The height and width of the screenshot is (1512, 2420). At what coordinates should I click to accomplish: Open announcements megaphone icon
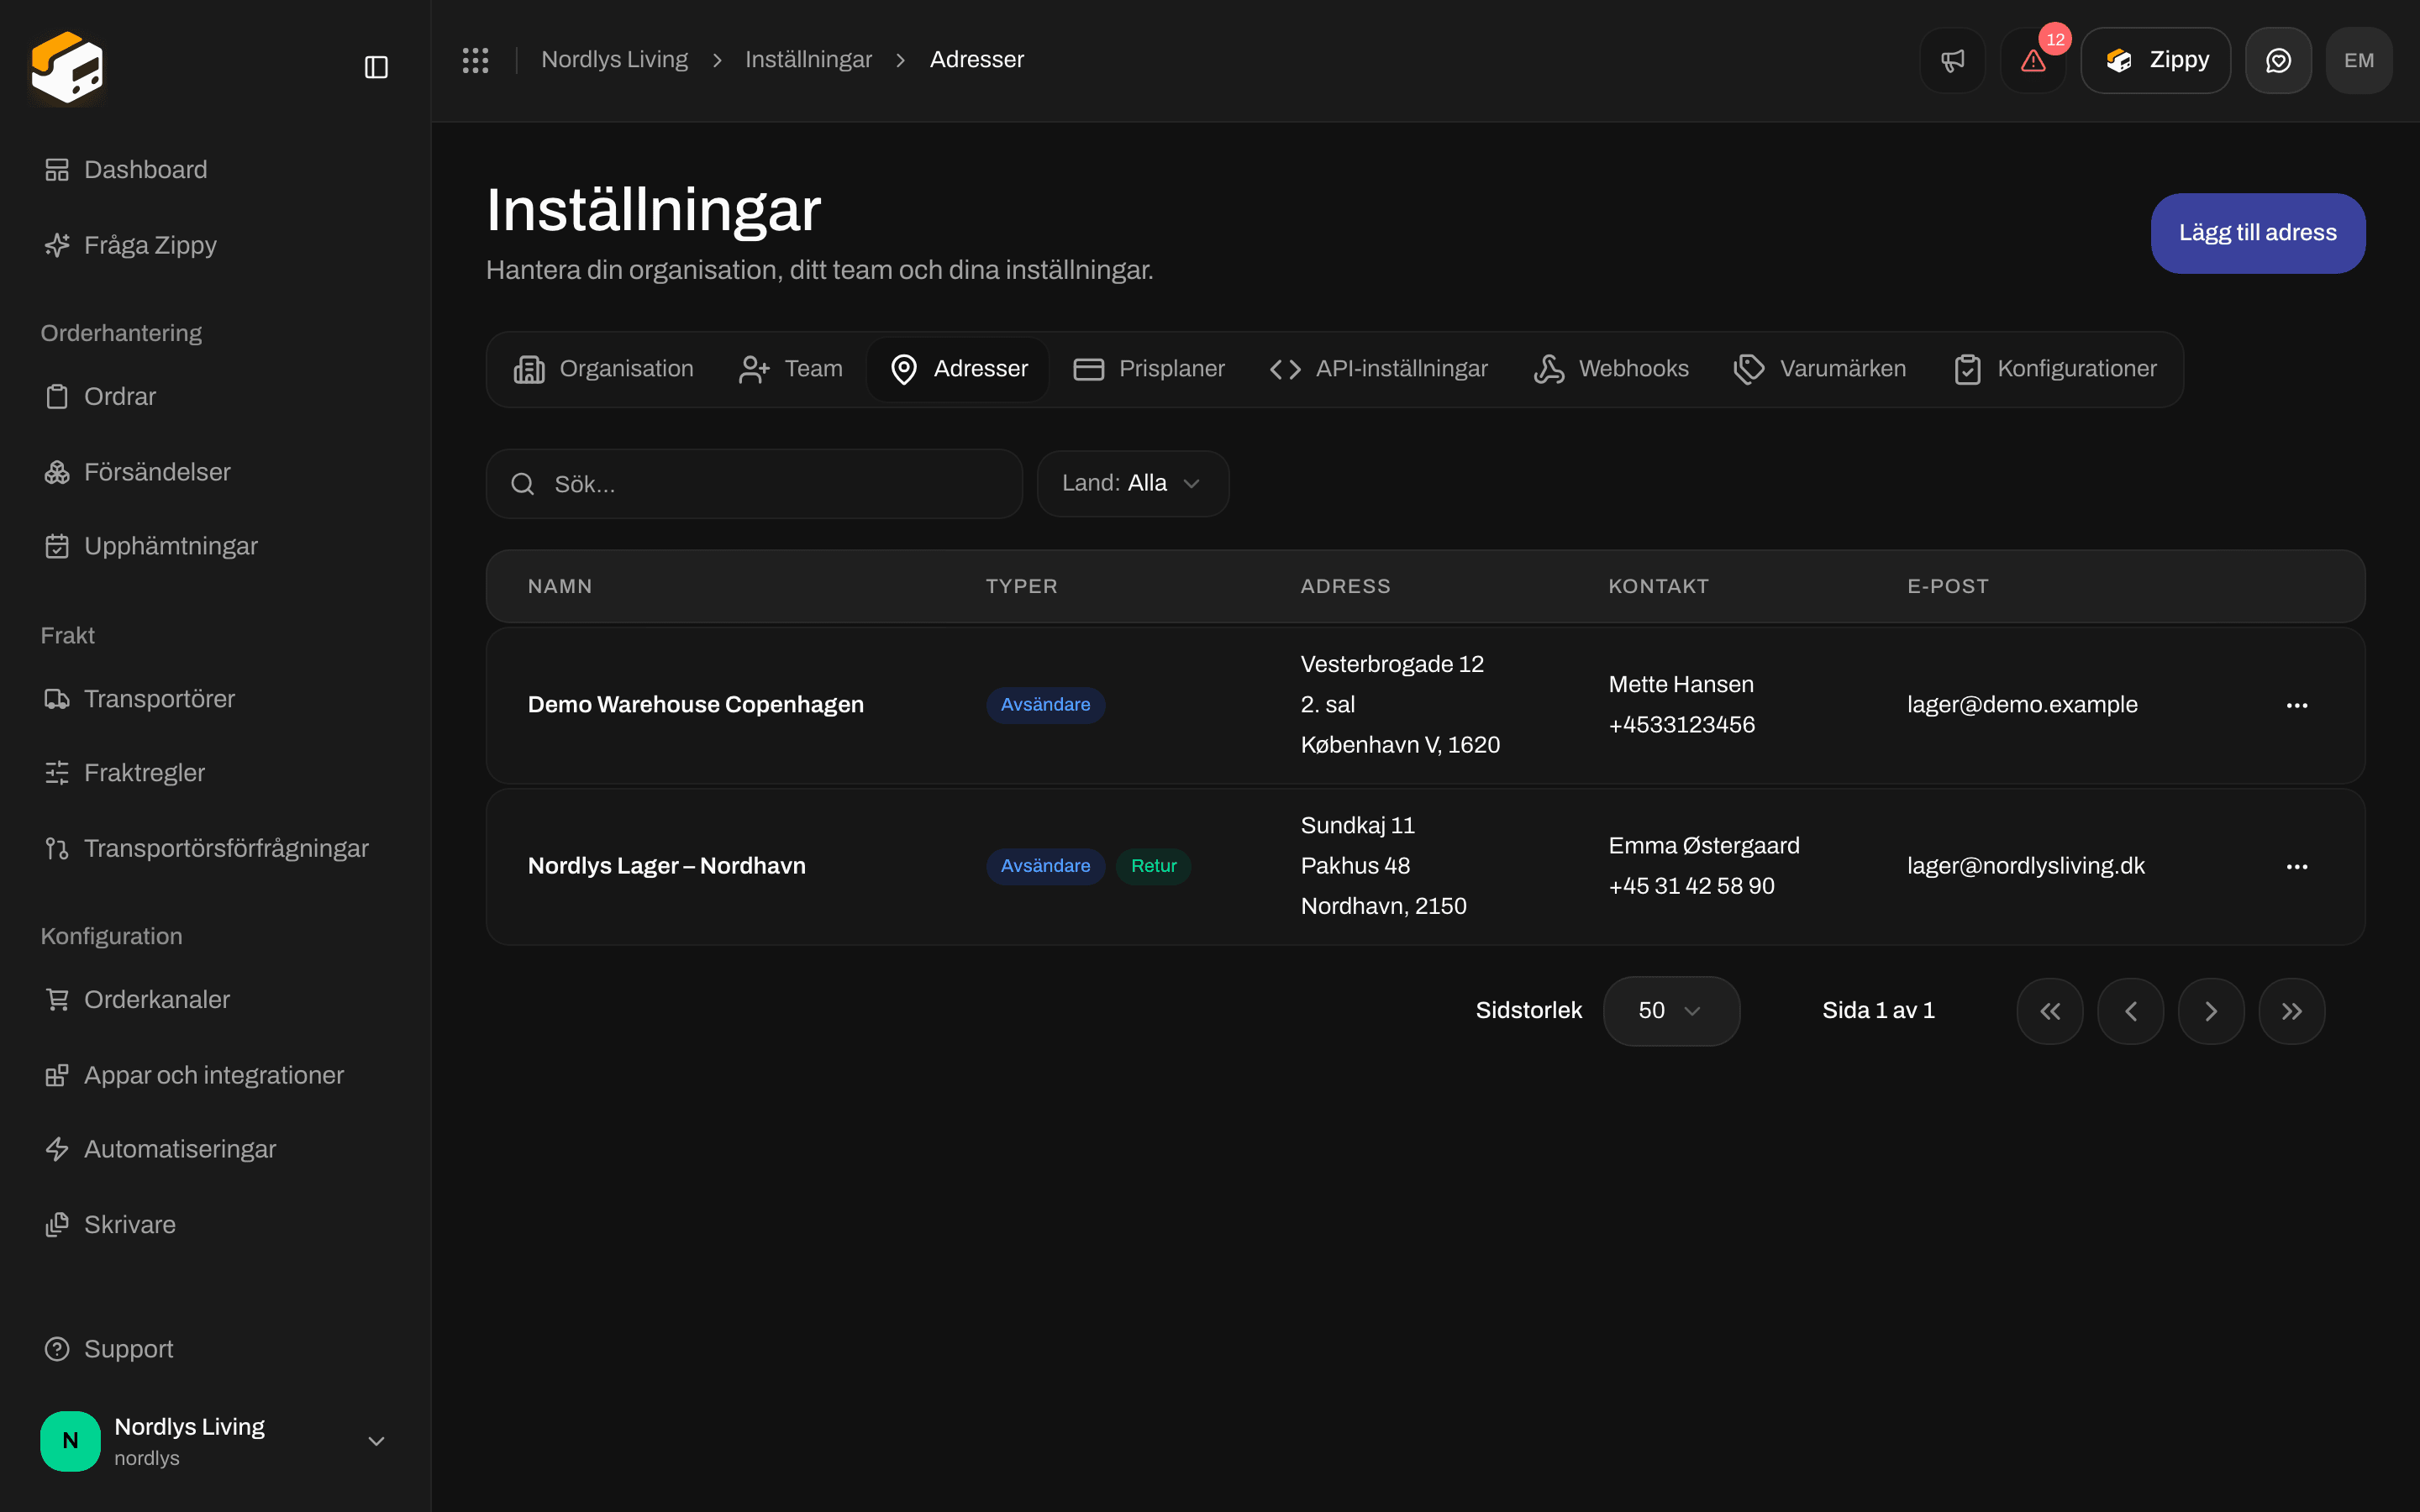[1952, 60]
